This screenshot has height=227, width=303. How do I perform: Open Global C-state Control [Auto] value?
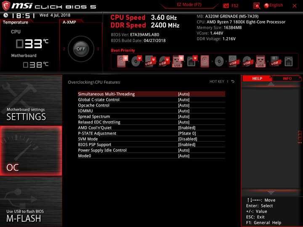click(184, 100)
